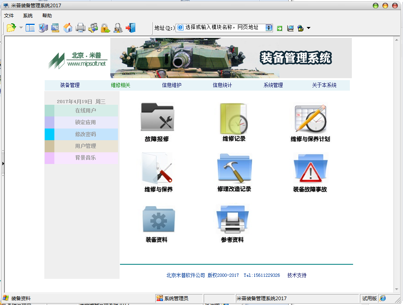Click the mipsoft.net logo

(78, 60)
